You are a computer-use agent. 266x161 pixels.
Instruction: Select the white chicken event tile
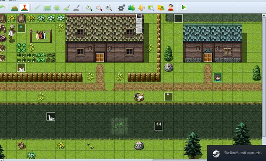[21, 67]
